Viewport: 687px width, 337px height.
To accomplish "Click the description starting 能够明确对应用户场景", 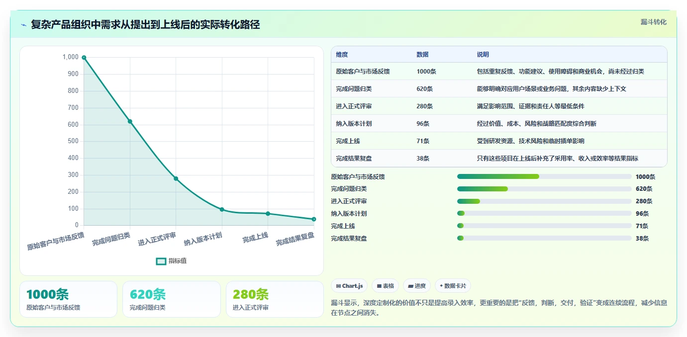I will [x=551, y=89].
